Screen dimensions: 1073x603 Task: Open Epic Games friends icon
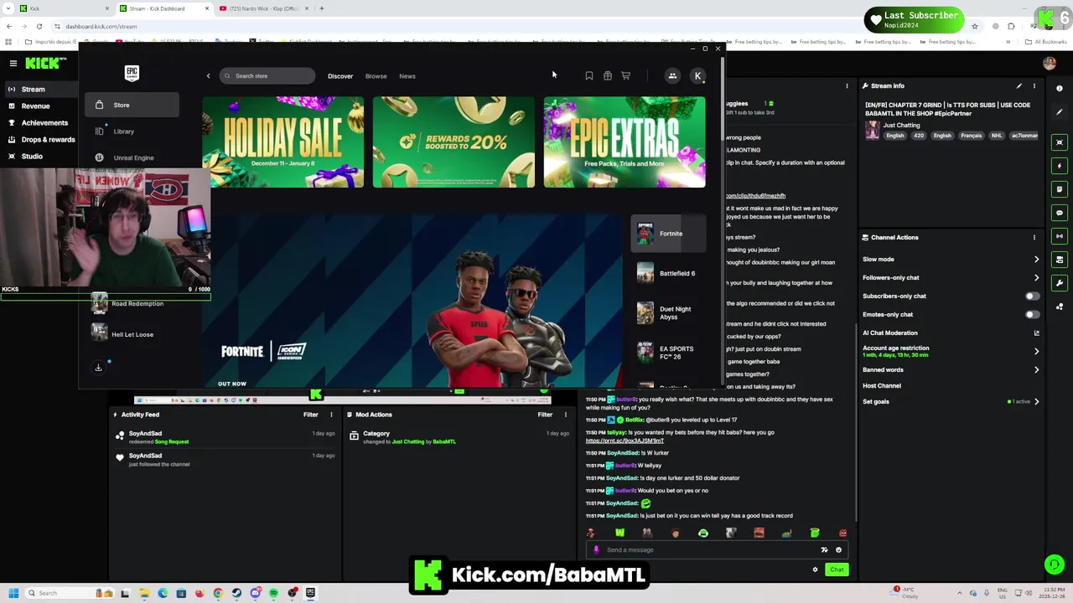(x=672, y=76)
